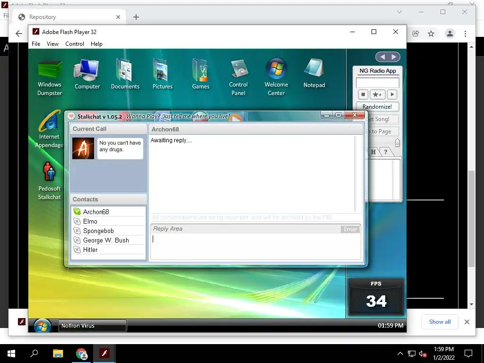Image resolution: width=484 pixels, height=363 pixels.
Task: Open the browser profile icon
Action: 450,34
